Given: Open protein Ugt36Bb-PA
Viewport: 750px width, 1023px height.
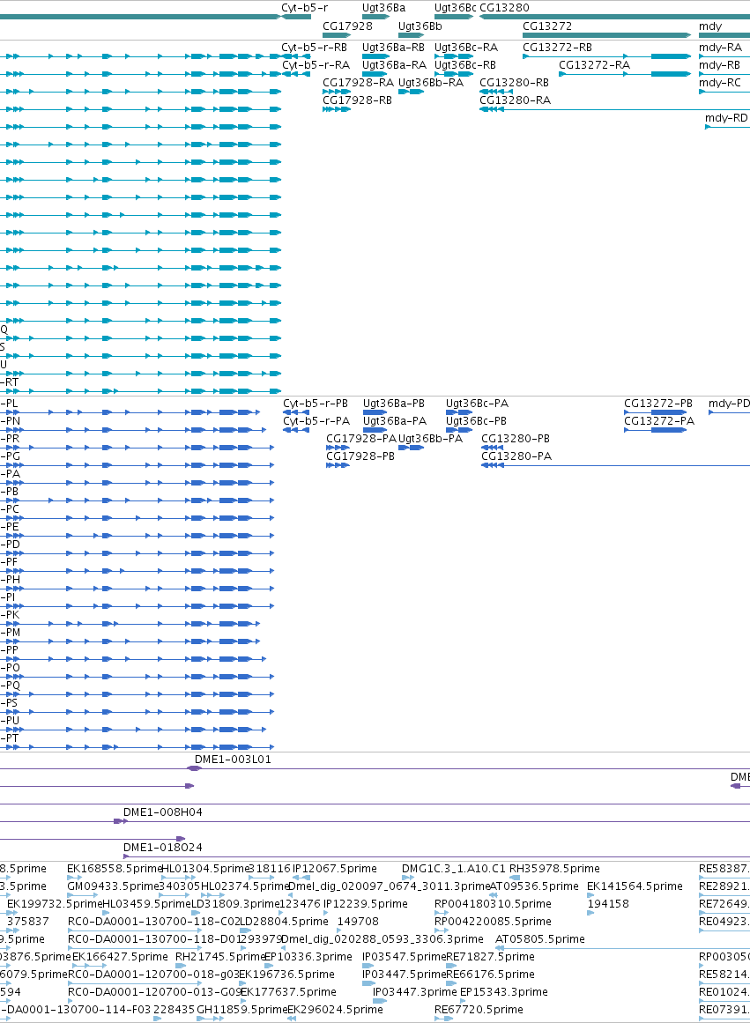Looking at the screenshot, I should 431,439.
